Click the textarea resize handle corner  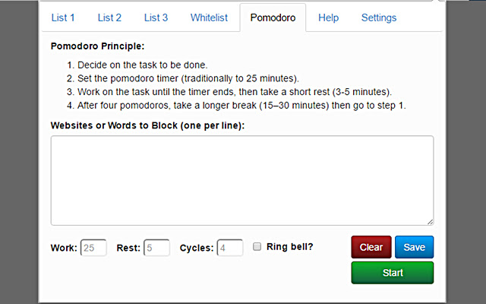pyautogui.click(x=430, y=221)
